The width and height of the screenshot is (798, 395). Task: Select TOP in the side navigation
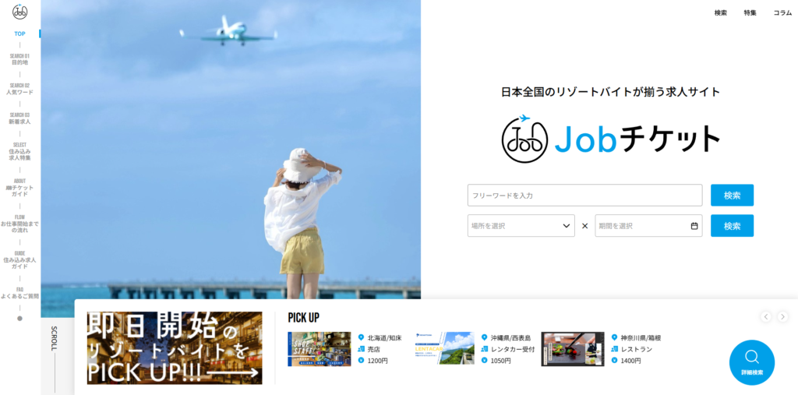19,34
